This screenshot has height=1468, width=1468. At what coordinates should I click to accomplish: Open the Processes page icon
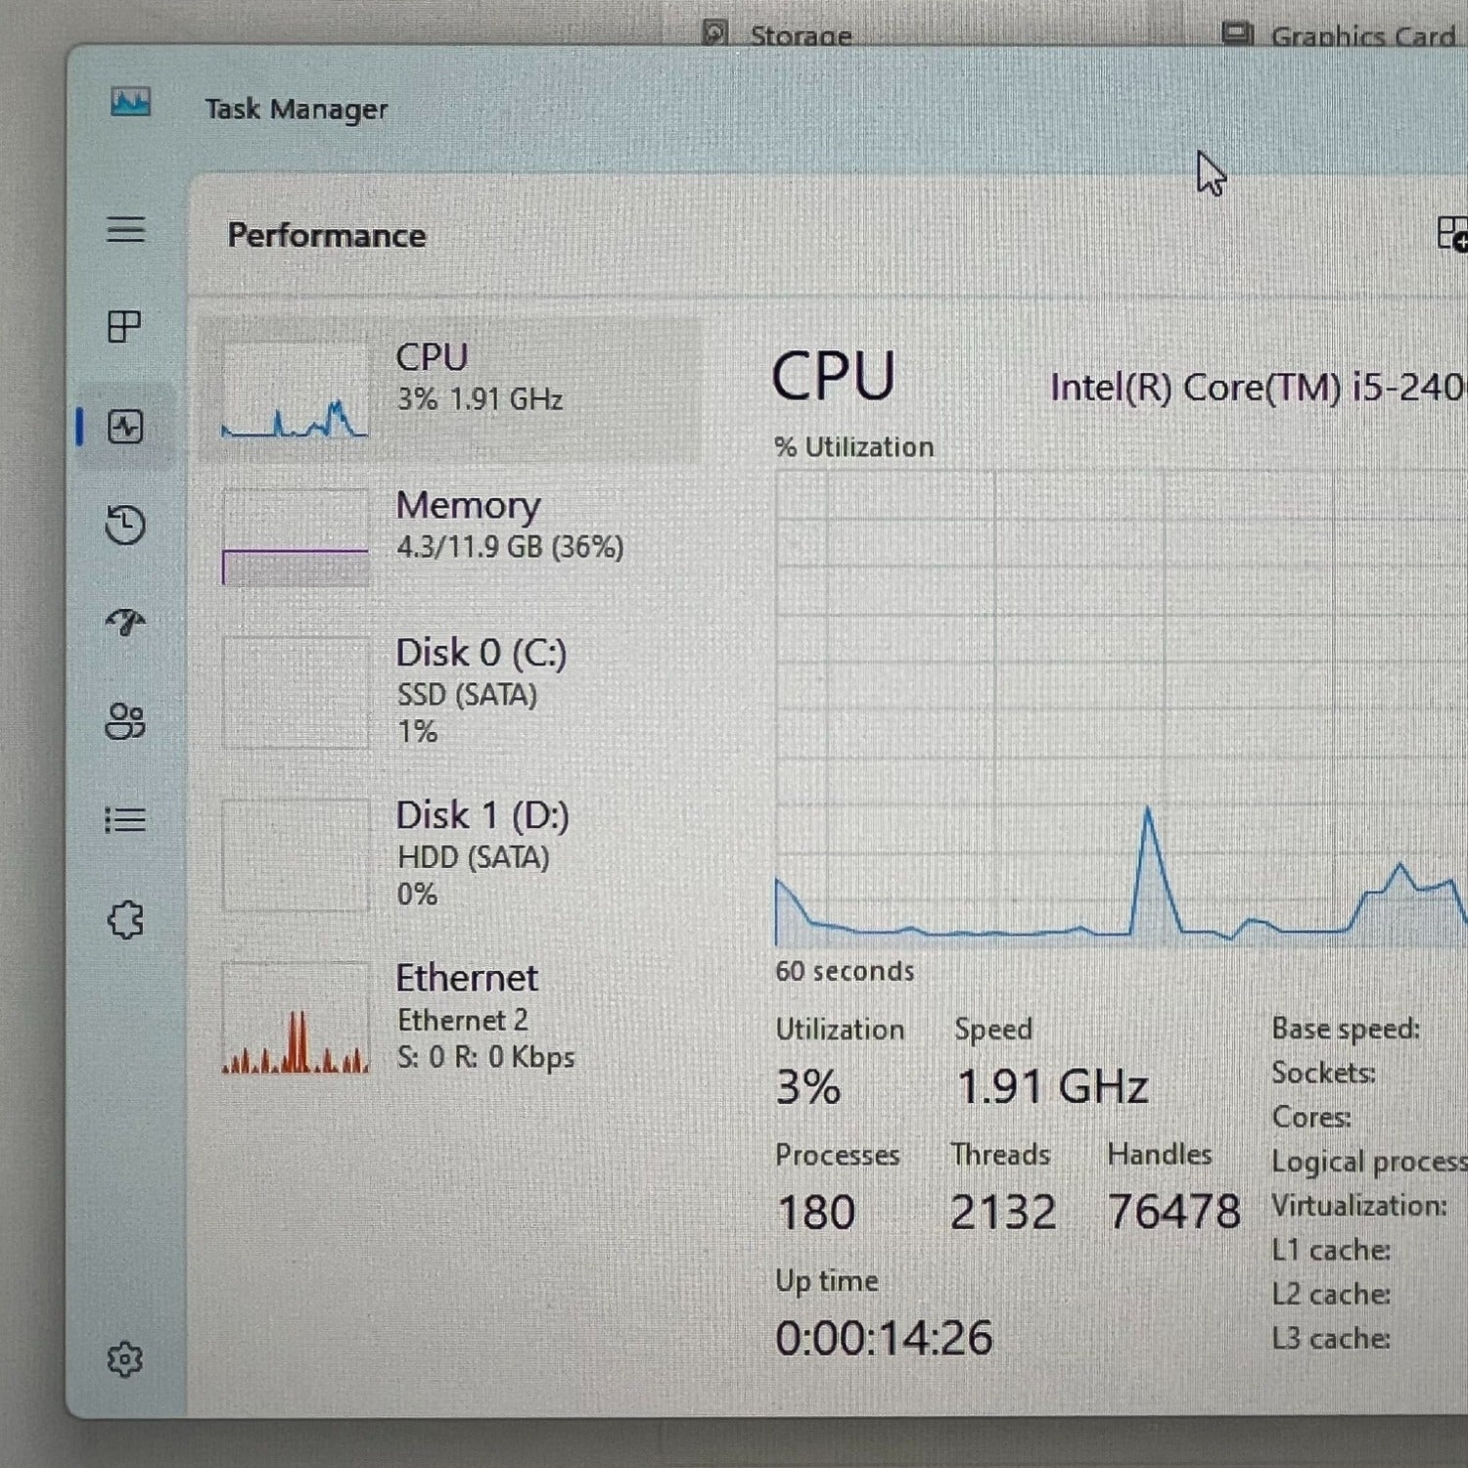(x=124, y=326)
